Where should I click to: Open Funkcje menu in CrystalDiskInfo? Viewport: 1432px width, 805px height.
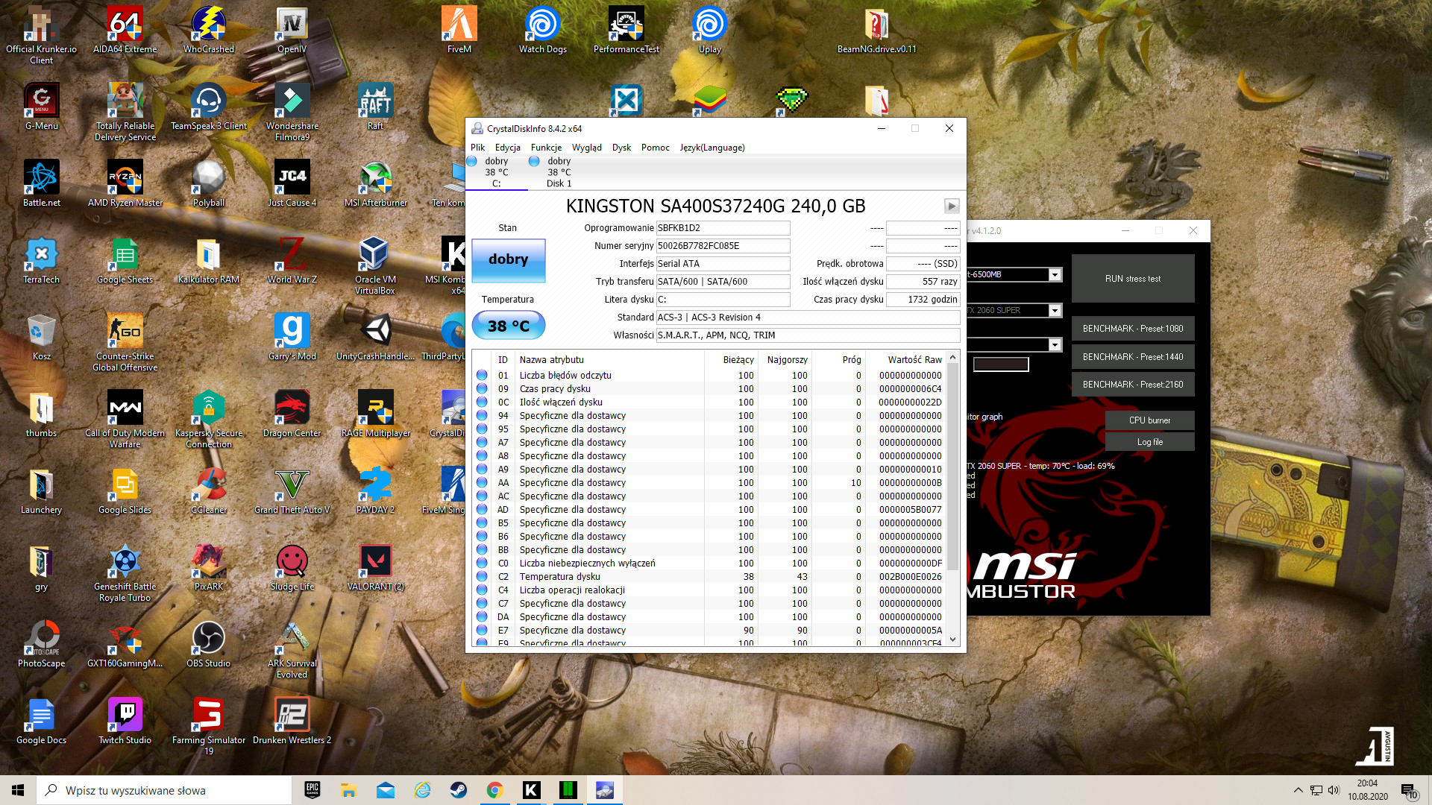pyautogui.click(x=546, y=148)
